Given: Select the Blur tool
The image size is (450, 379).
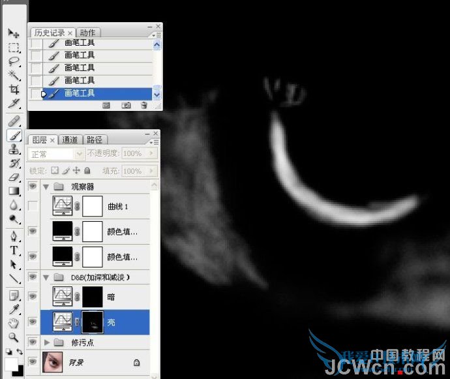Looking at the screenshot, I should 14,205.
